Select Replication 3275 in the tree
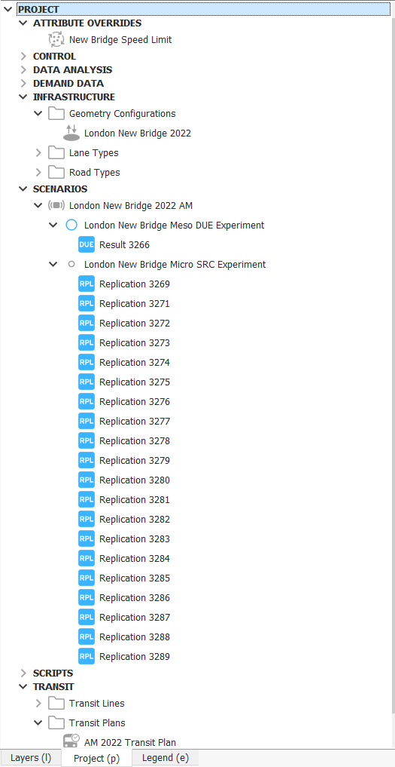The image size is (395, 767). click(x=134, y=382)
